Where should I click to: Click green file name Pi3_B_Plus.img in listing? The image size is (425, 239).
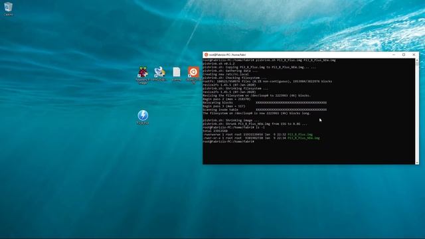coord(300,134)
